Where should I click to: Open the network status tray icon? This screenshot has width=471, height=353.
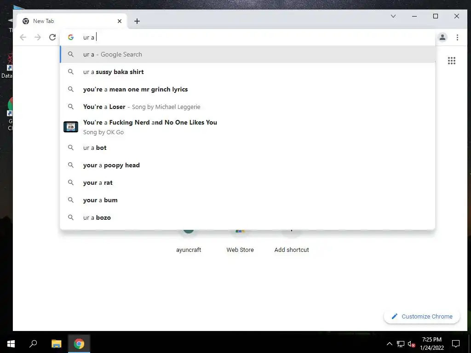point(401,344)
